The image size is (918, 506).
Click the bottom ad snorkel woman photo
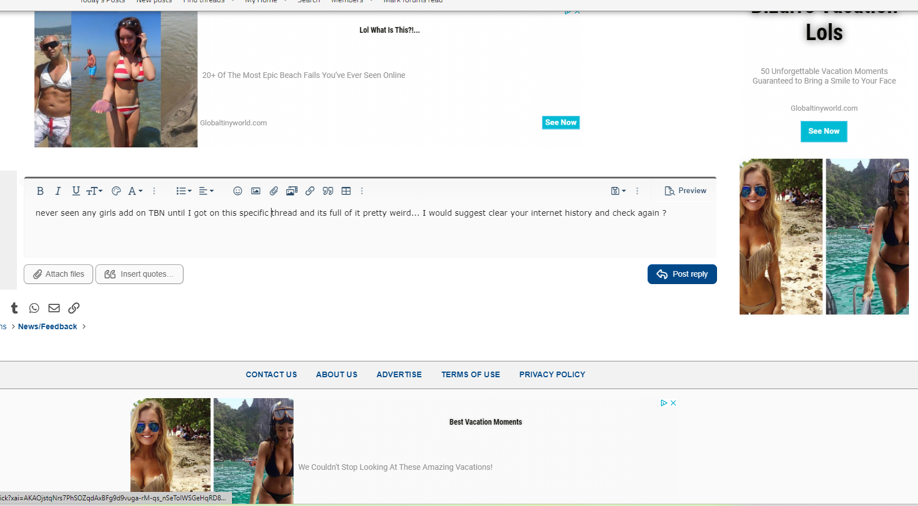coord(253,451)
